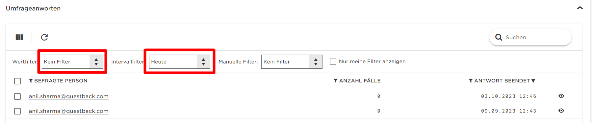View the response dated 03.10.2023
Viewport: 592px width, 123px height.
tap(561, 96)
